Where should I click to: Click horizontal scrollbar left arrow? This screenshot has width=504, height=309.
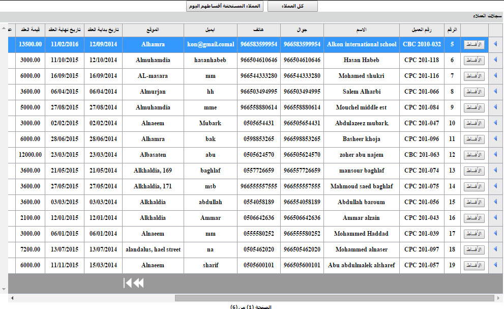pos(12,298)
